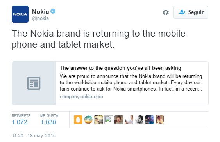Click the round sunset tree avatar
The image size is (220, 142).
pos(88,120)
